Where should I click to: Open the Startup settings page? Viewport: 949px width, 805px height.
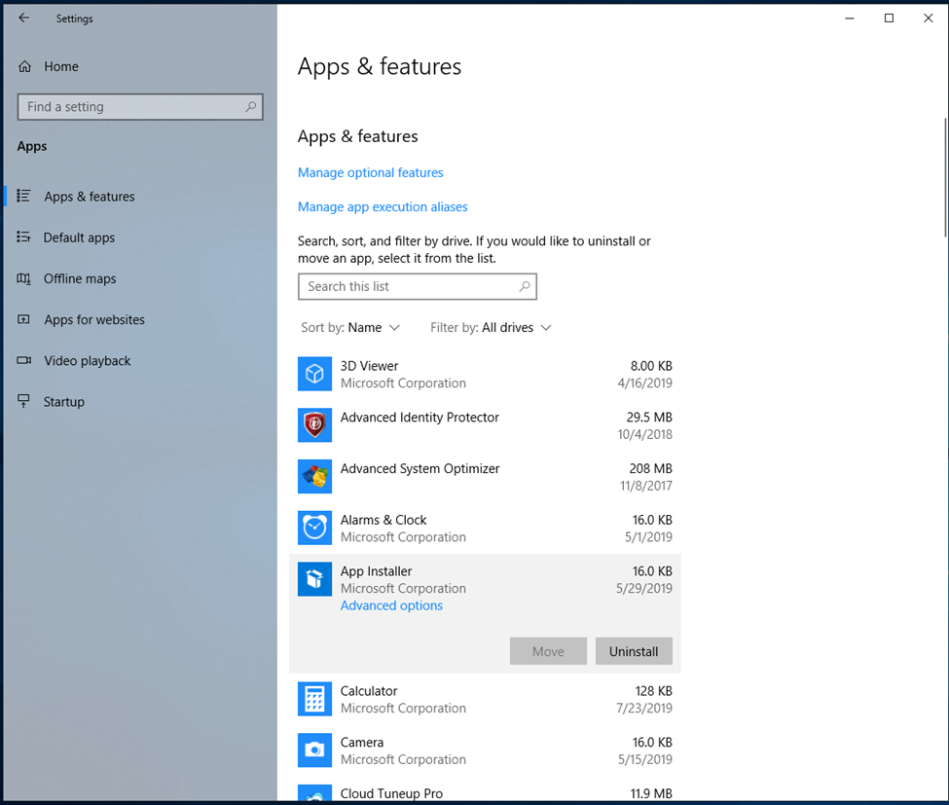click(63, 402)
